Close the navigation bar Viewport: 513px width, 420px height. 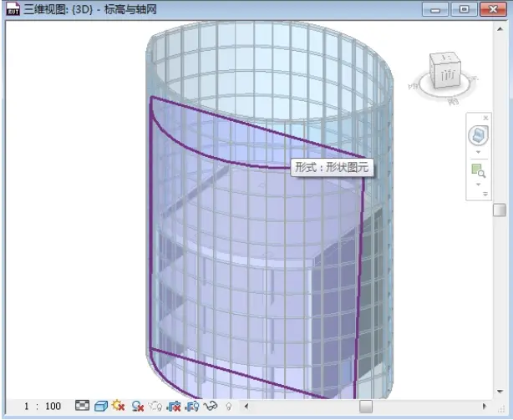pos(485,118)
